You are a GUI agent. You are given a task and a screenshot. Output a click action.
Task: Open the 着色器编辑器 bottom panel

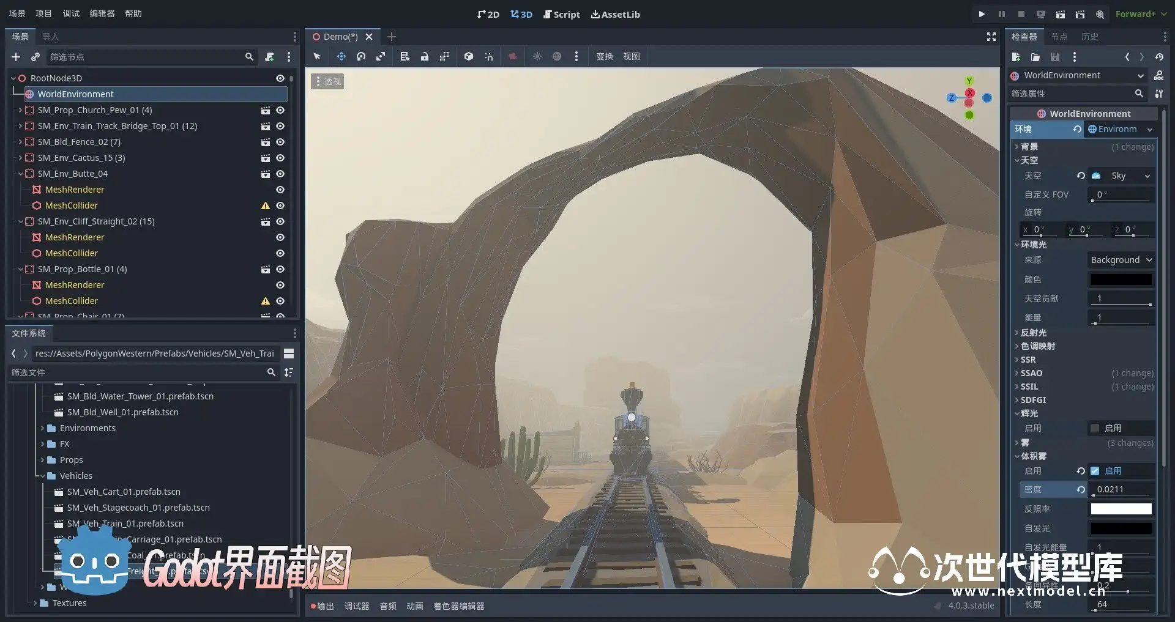(x=459, y=606)
